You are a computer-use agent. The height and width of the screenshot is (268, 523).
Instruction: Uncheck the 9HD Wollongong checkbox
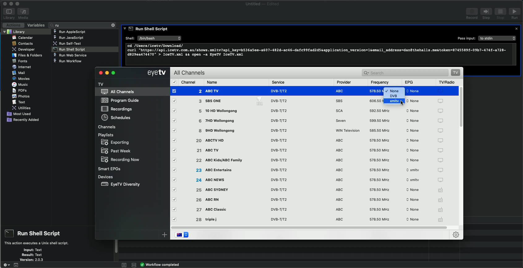(x=174, y=130)
